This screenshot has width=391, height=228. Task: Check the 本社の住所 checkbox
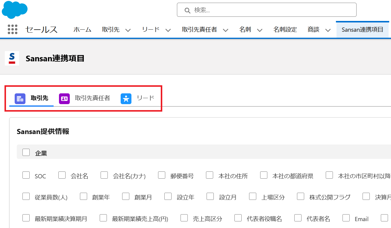(210, 175)
